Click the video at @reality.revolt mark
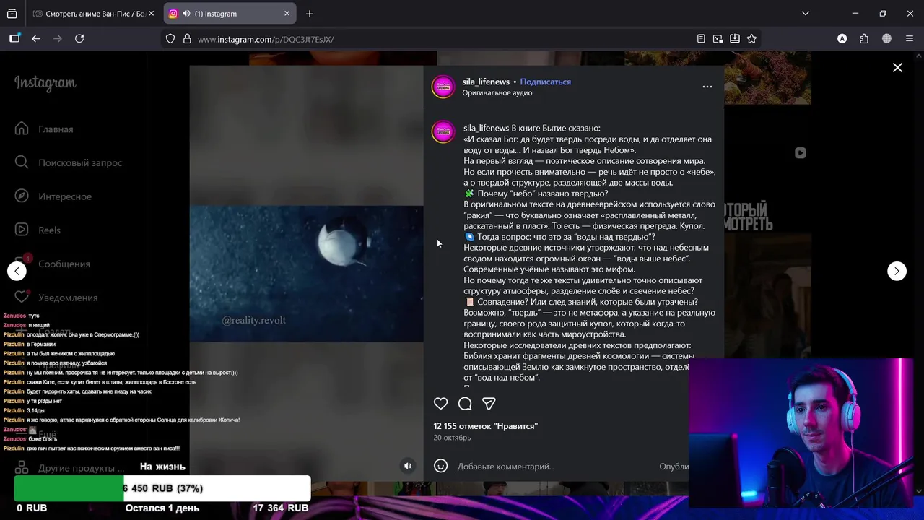 point(254,320)
